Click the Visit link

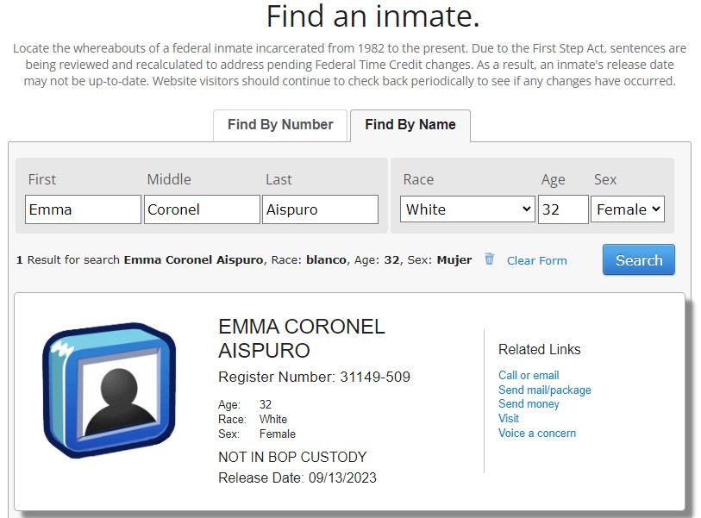pos(509,419)
